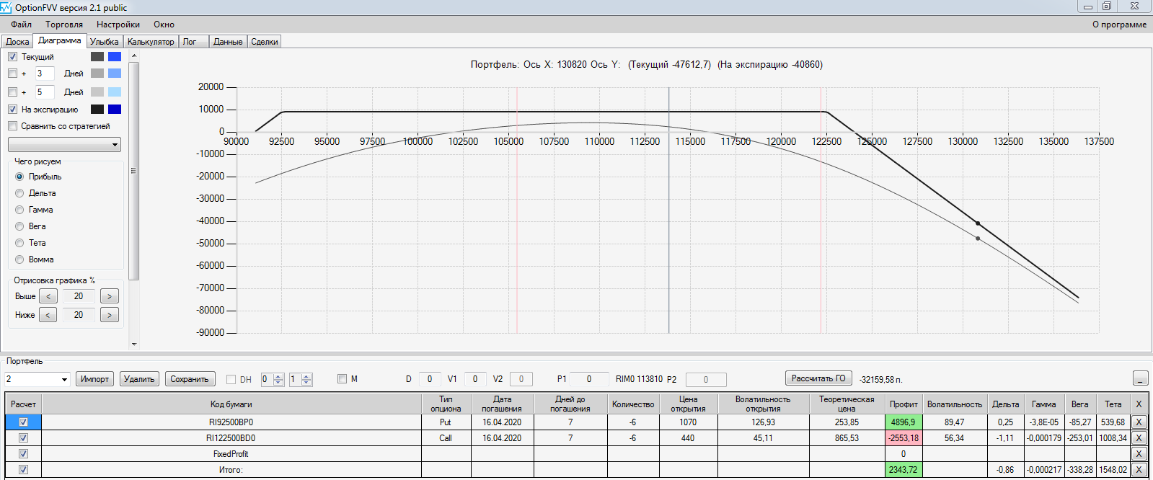Viewport: 1153px width, 480px height.
Task: Select the Тета radio option
Action: 19,243
